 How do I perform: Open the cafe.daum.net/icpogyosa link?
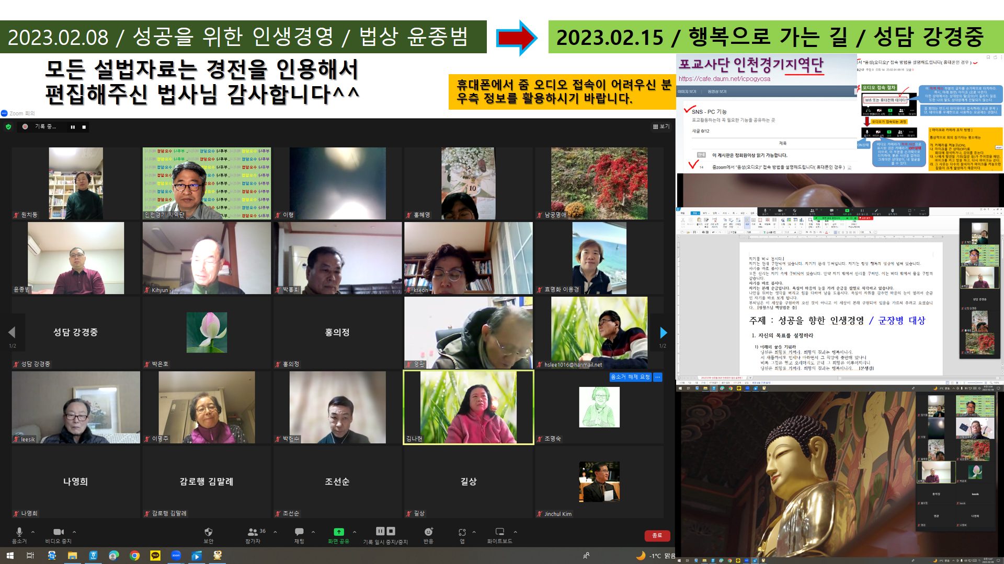pyautogui.click(x=724, y=79)
